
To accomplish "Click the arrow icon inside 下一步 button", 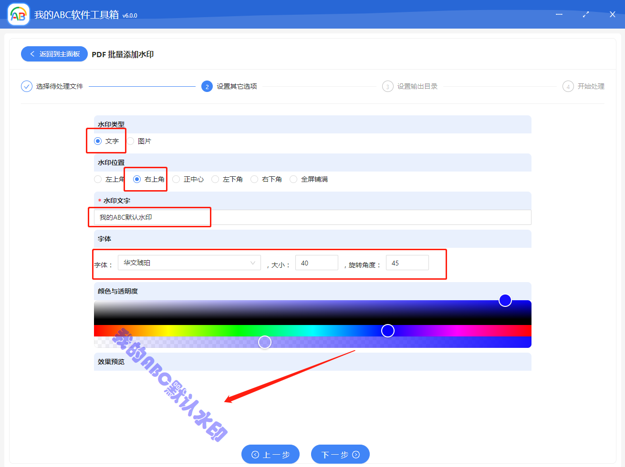I will pyautogui.click(x=356, y=454).
